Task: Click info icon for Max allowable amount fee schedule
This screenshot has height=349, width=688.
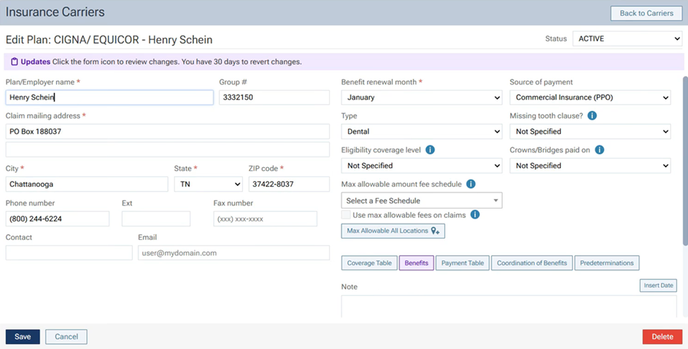Action: tap(471, 184)
